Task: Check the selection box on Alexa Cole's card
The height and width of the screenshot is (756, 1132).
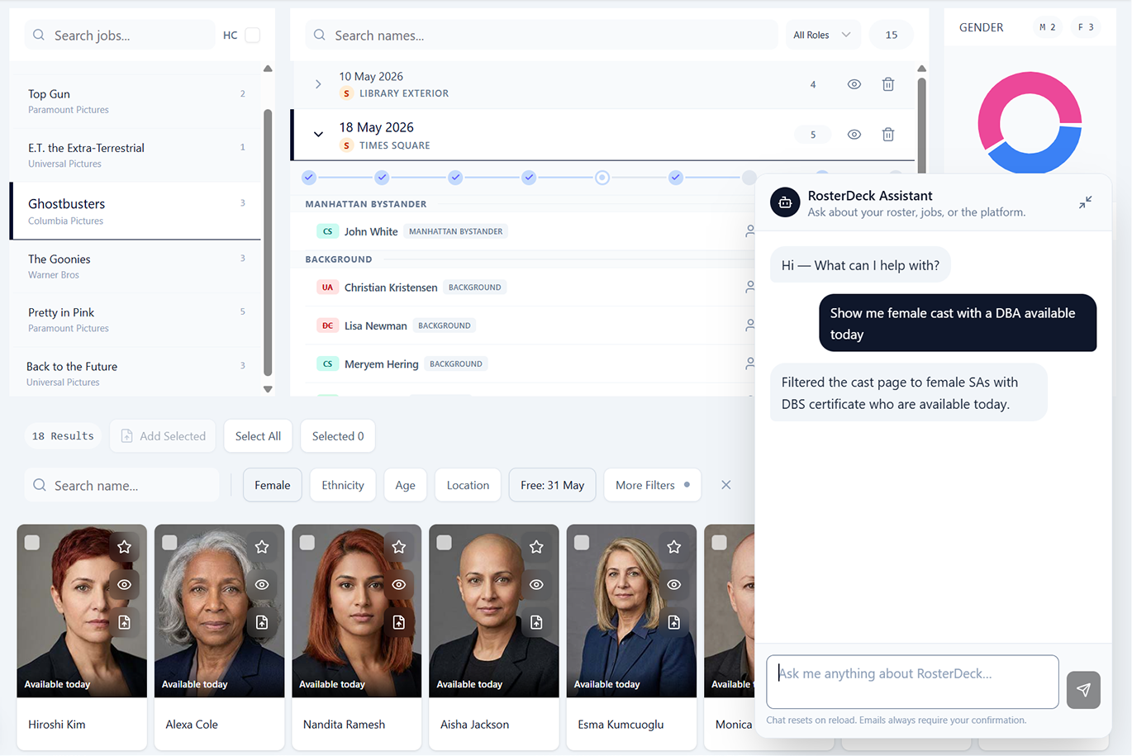Action: point(169,543)
